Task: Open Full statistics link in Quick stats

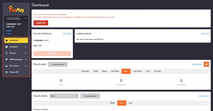Action: [x=197, y=64]
